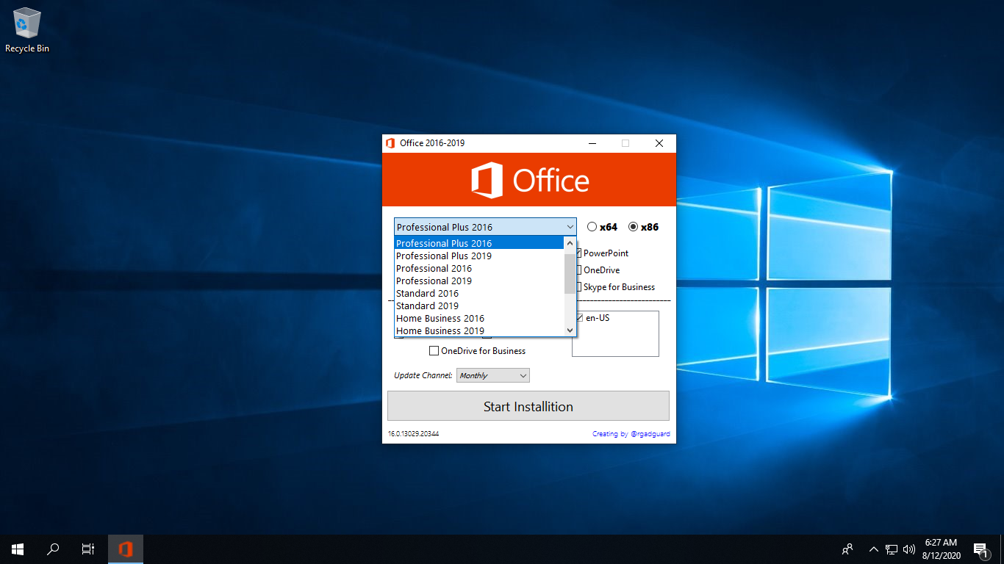Open taskbar Search magnifier
The height and width of the screenshot is (564, 1004).
(x=53, y=549)
